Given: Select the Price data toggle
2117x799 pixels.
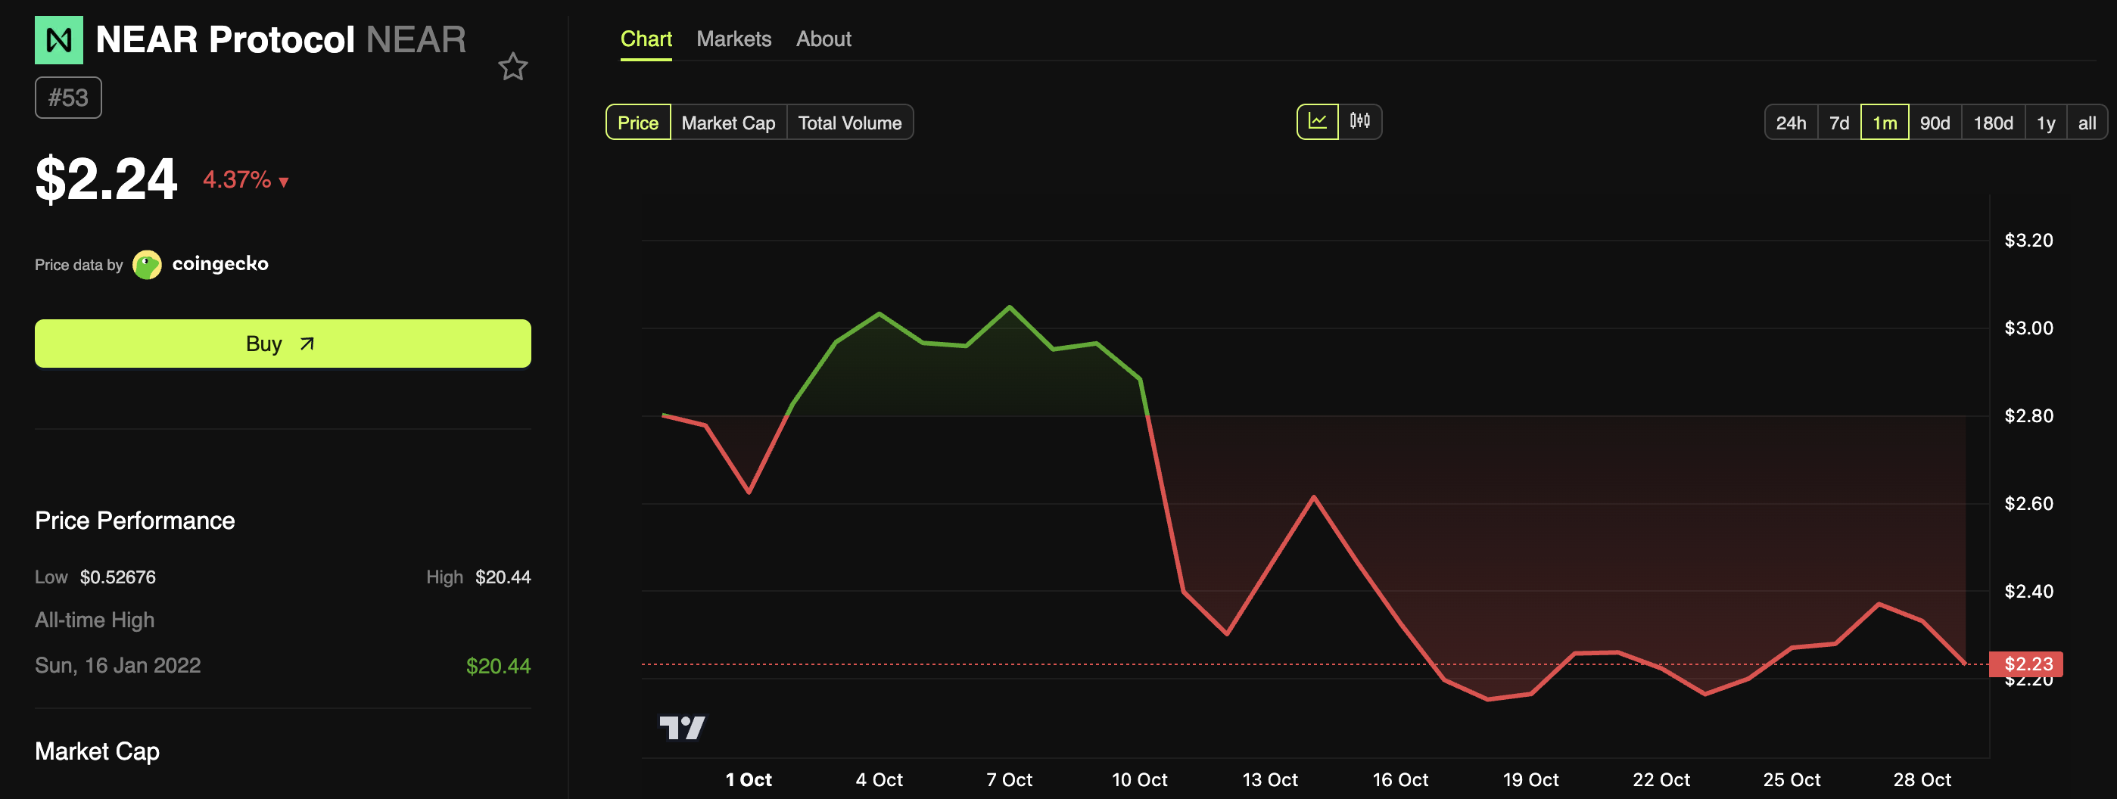Looking at the screenshot, I should tap(638, 123).
